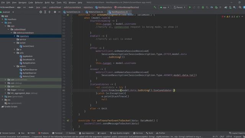The width and height of the screenshot is (245, 138).
Task: Start debugging with the green bug icon
Action: click(203, 7)
